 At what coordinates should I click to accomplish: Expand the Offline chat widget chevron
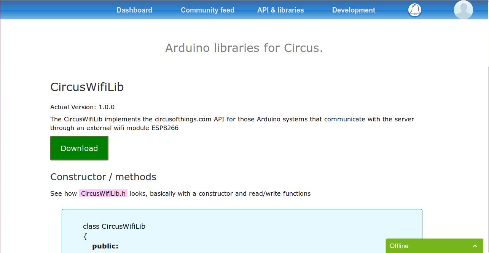475,246
